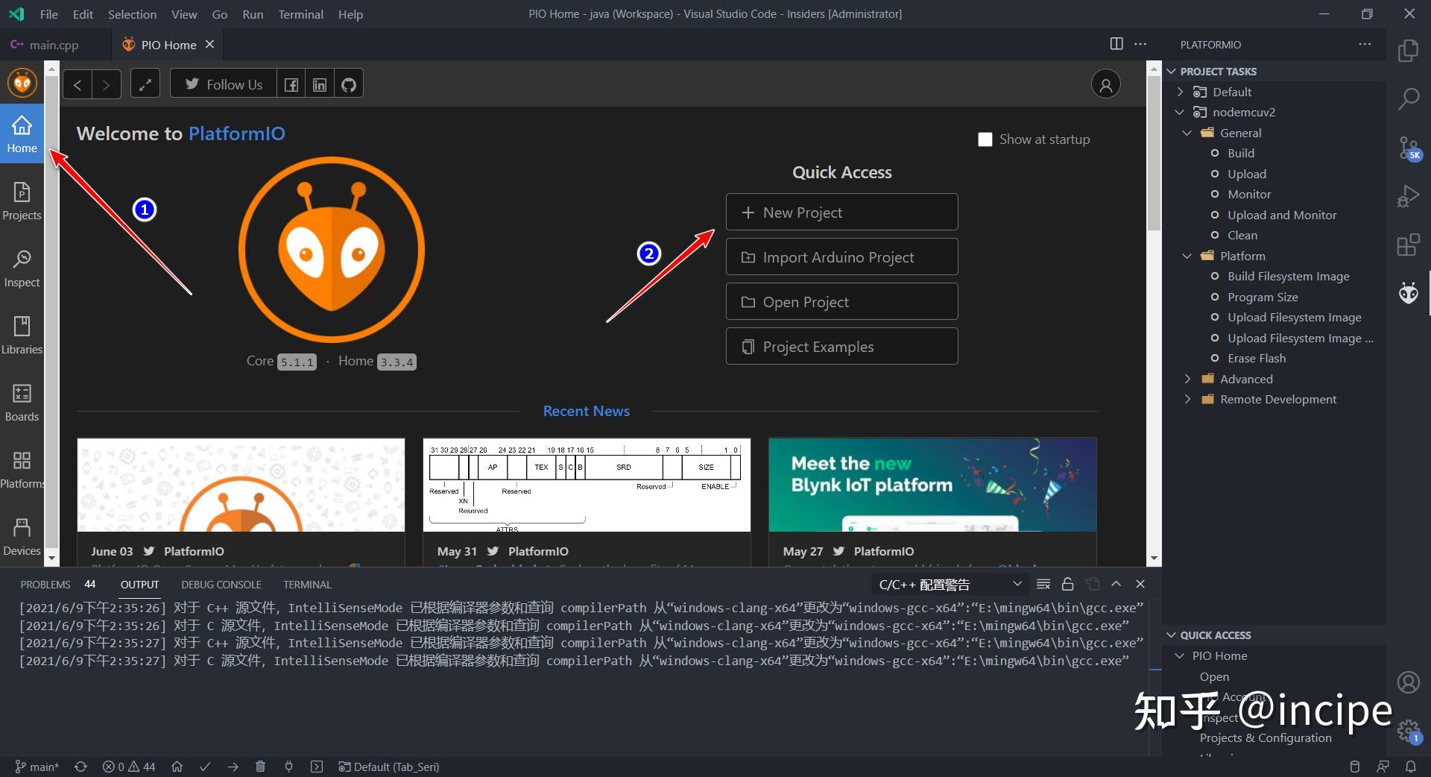Maximize panel using the up chevron
This screenshot has width=1431, height=777.
point(1116,584)
